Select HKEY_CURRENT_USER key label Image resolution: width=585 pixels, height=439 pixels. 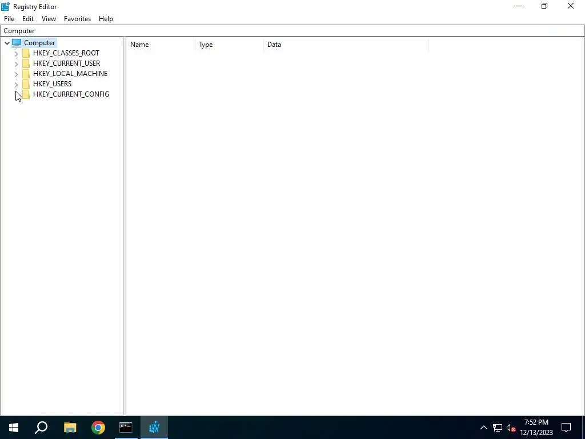pos(66,63)
